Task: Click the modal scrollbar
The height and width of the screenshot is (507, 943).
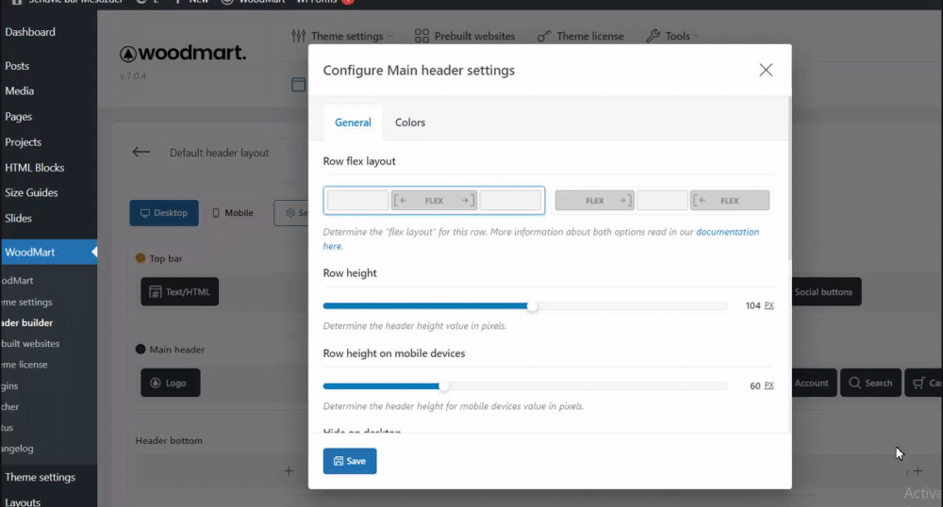Action: (x=789, y=180)
